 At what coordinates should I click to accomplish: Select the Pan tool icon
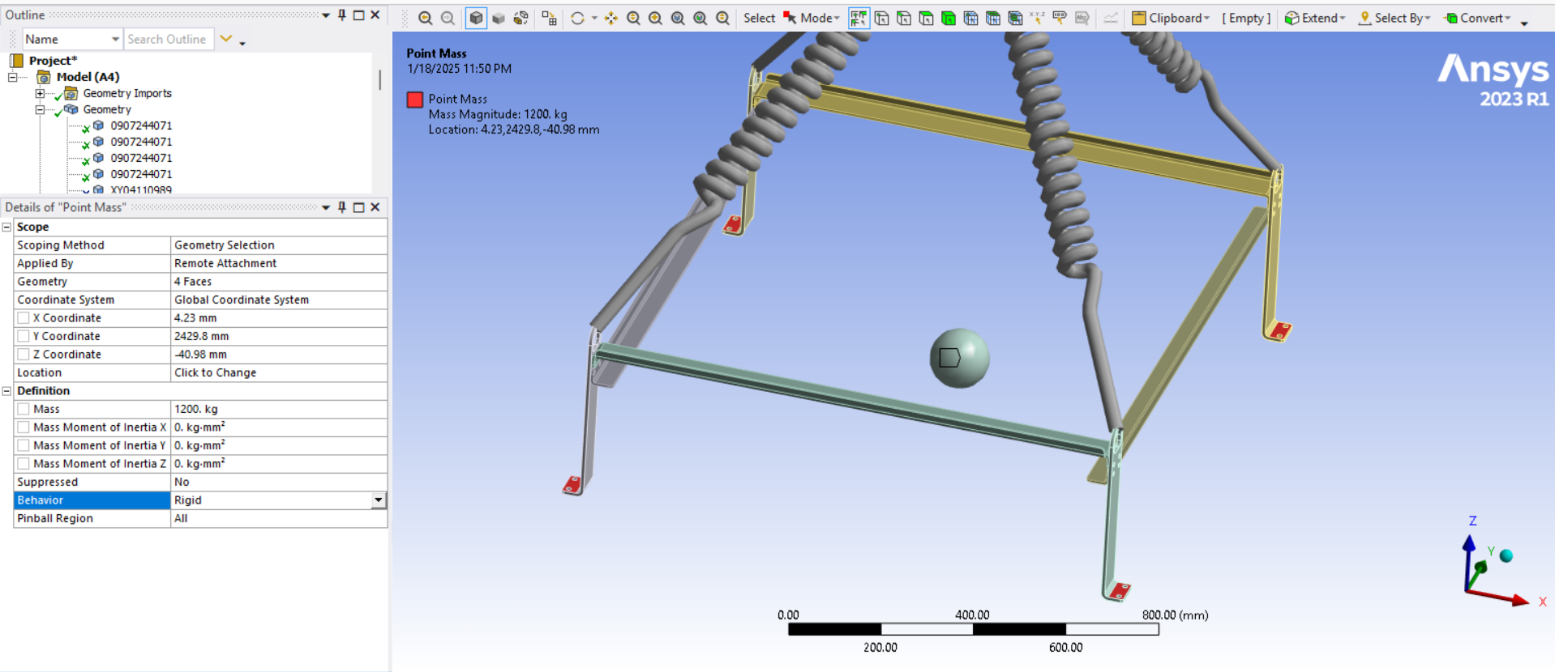[610, 18]
